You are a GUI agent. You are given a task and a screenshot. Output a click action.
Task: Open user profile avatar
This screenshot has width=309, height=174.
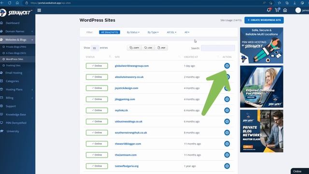pyautogui.click(x=298, y=10)
